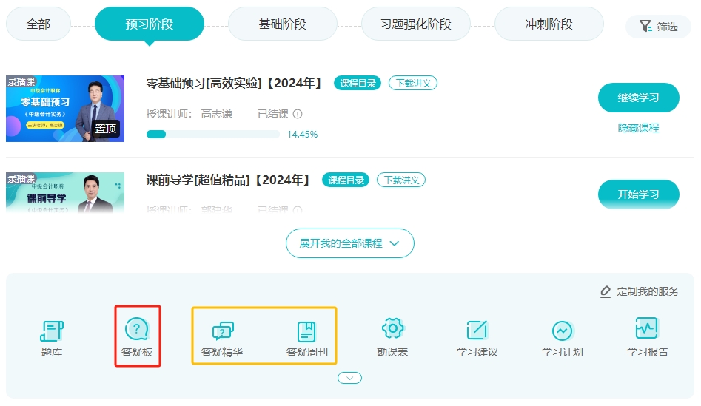The image size is (701, 406).
Task: Click the 置顶 badge on the thumbnail
Action: [106, 129]
